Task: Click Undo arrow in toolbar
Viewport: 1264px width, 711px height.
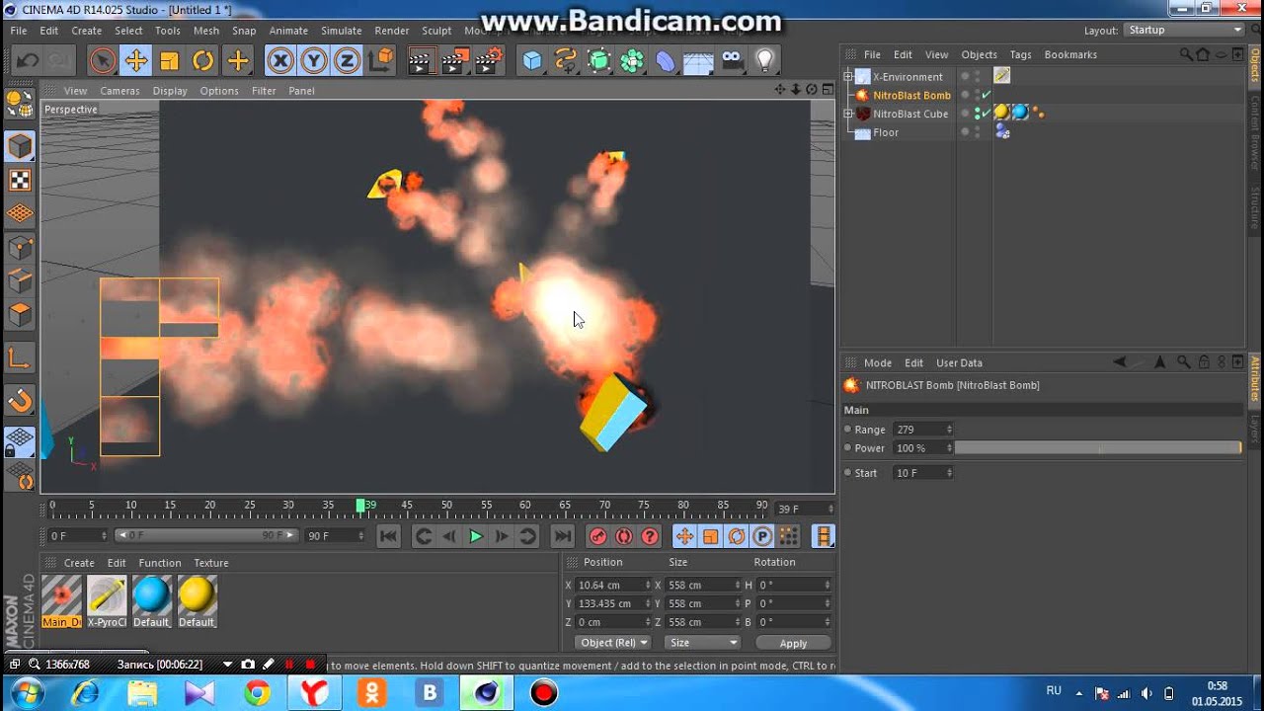Action: tap(28, 61)
